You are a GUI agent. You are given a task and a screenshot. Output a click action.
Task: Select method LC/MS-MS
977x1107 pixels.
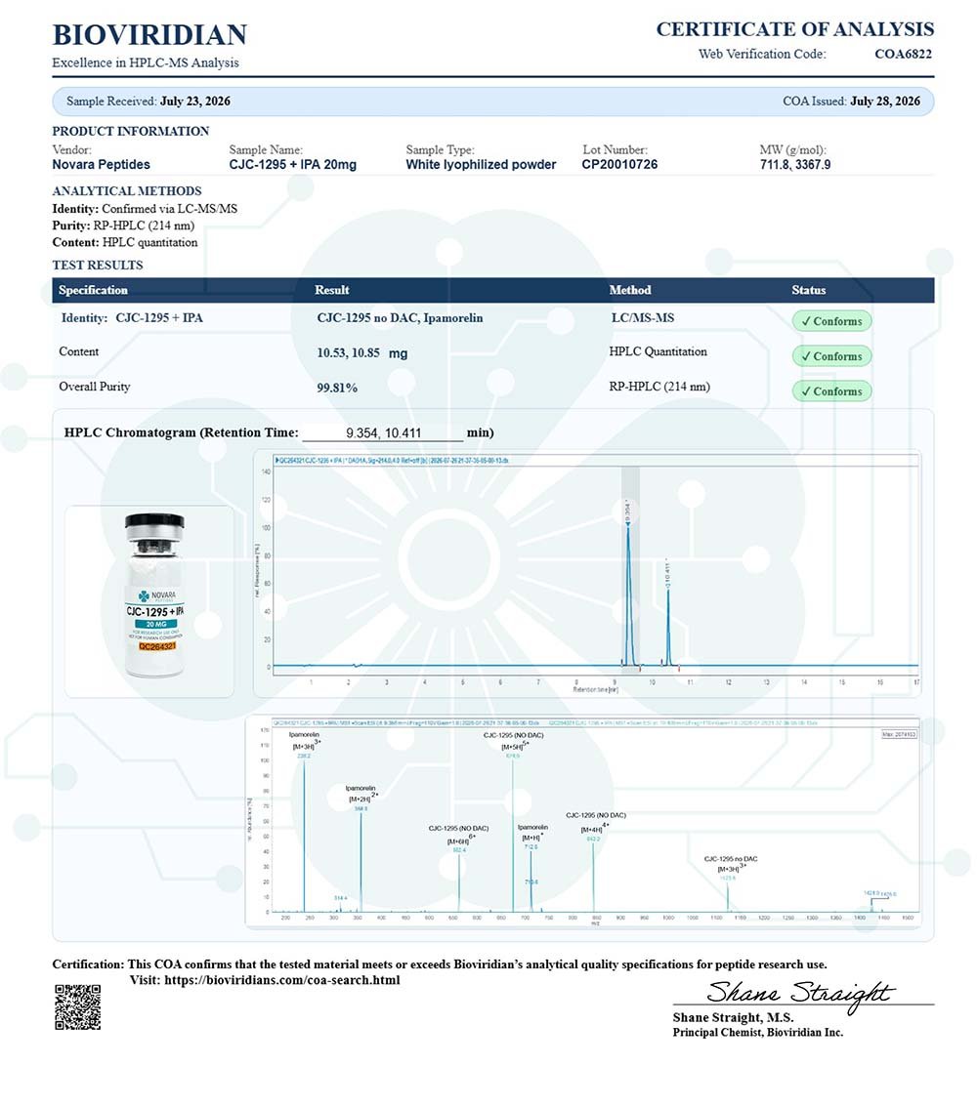(x=642, y=317)
